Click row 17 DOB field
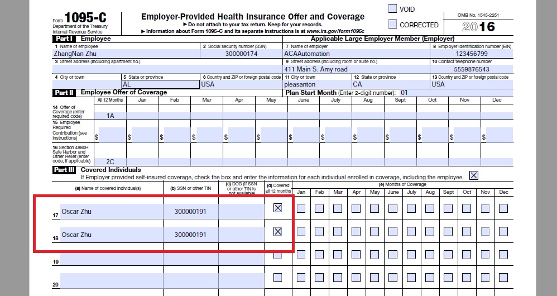Screen dimensions: 557x296 click(x=241, y=211)
